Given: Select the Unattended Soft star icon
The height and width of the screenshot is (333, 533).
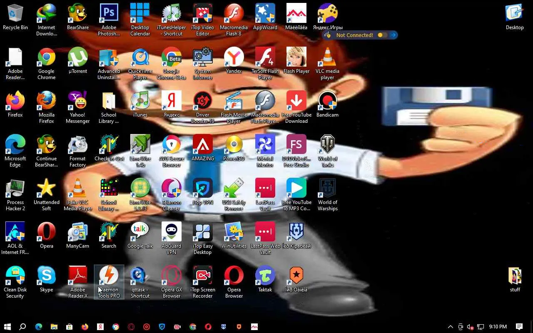Looking at the screenshot, I should coord(47,195).
